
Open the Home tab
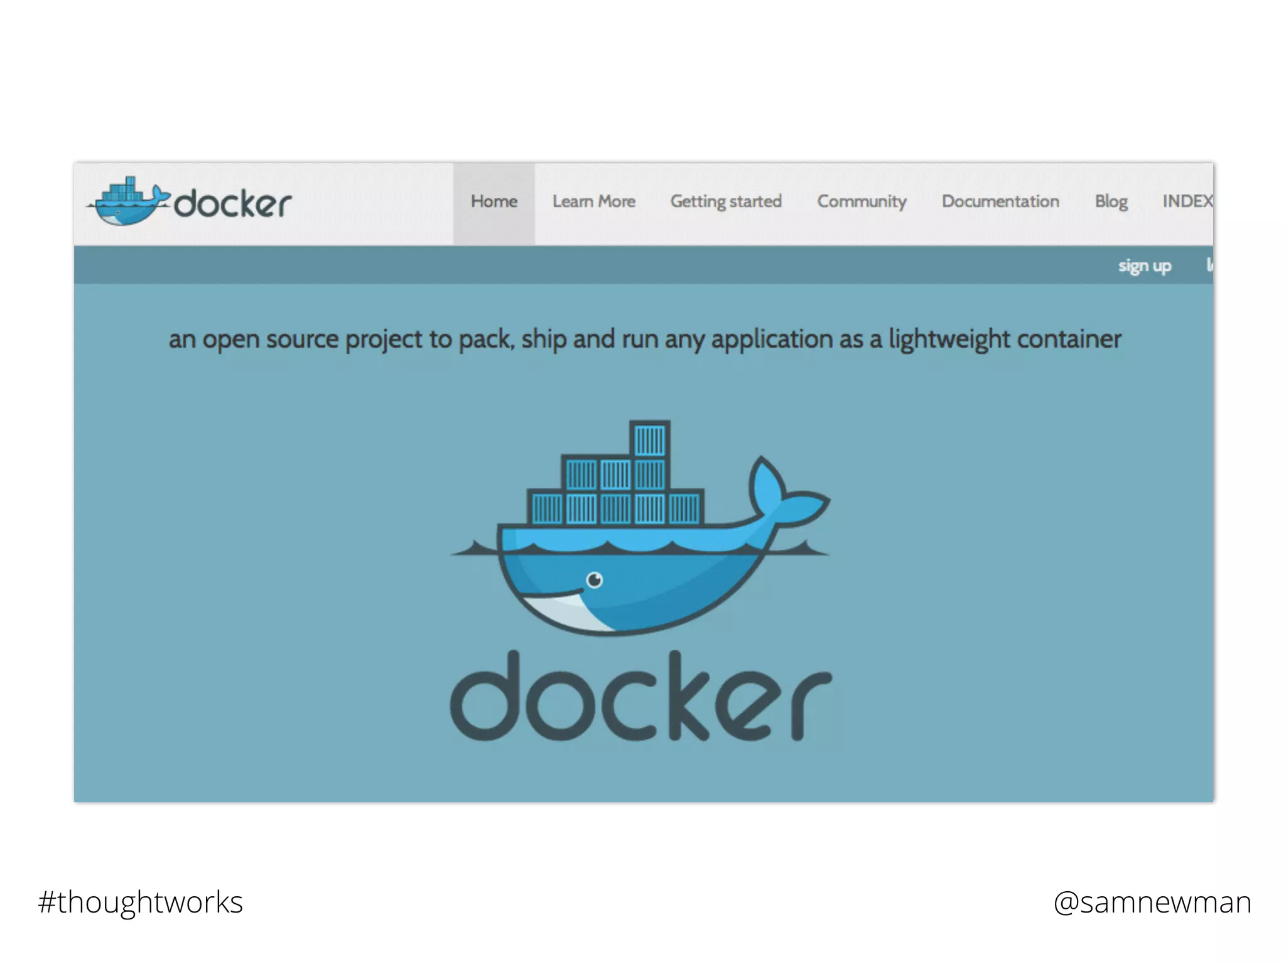[494, 201]
